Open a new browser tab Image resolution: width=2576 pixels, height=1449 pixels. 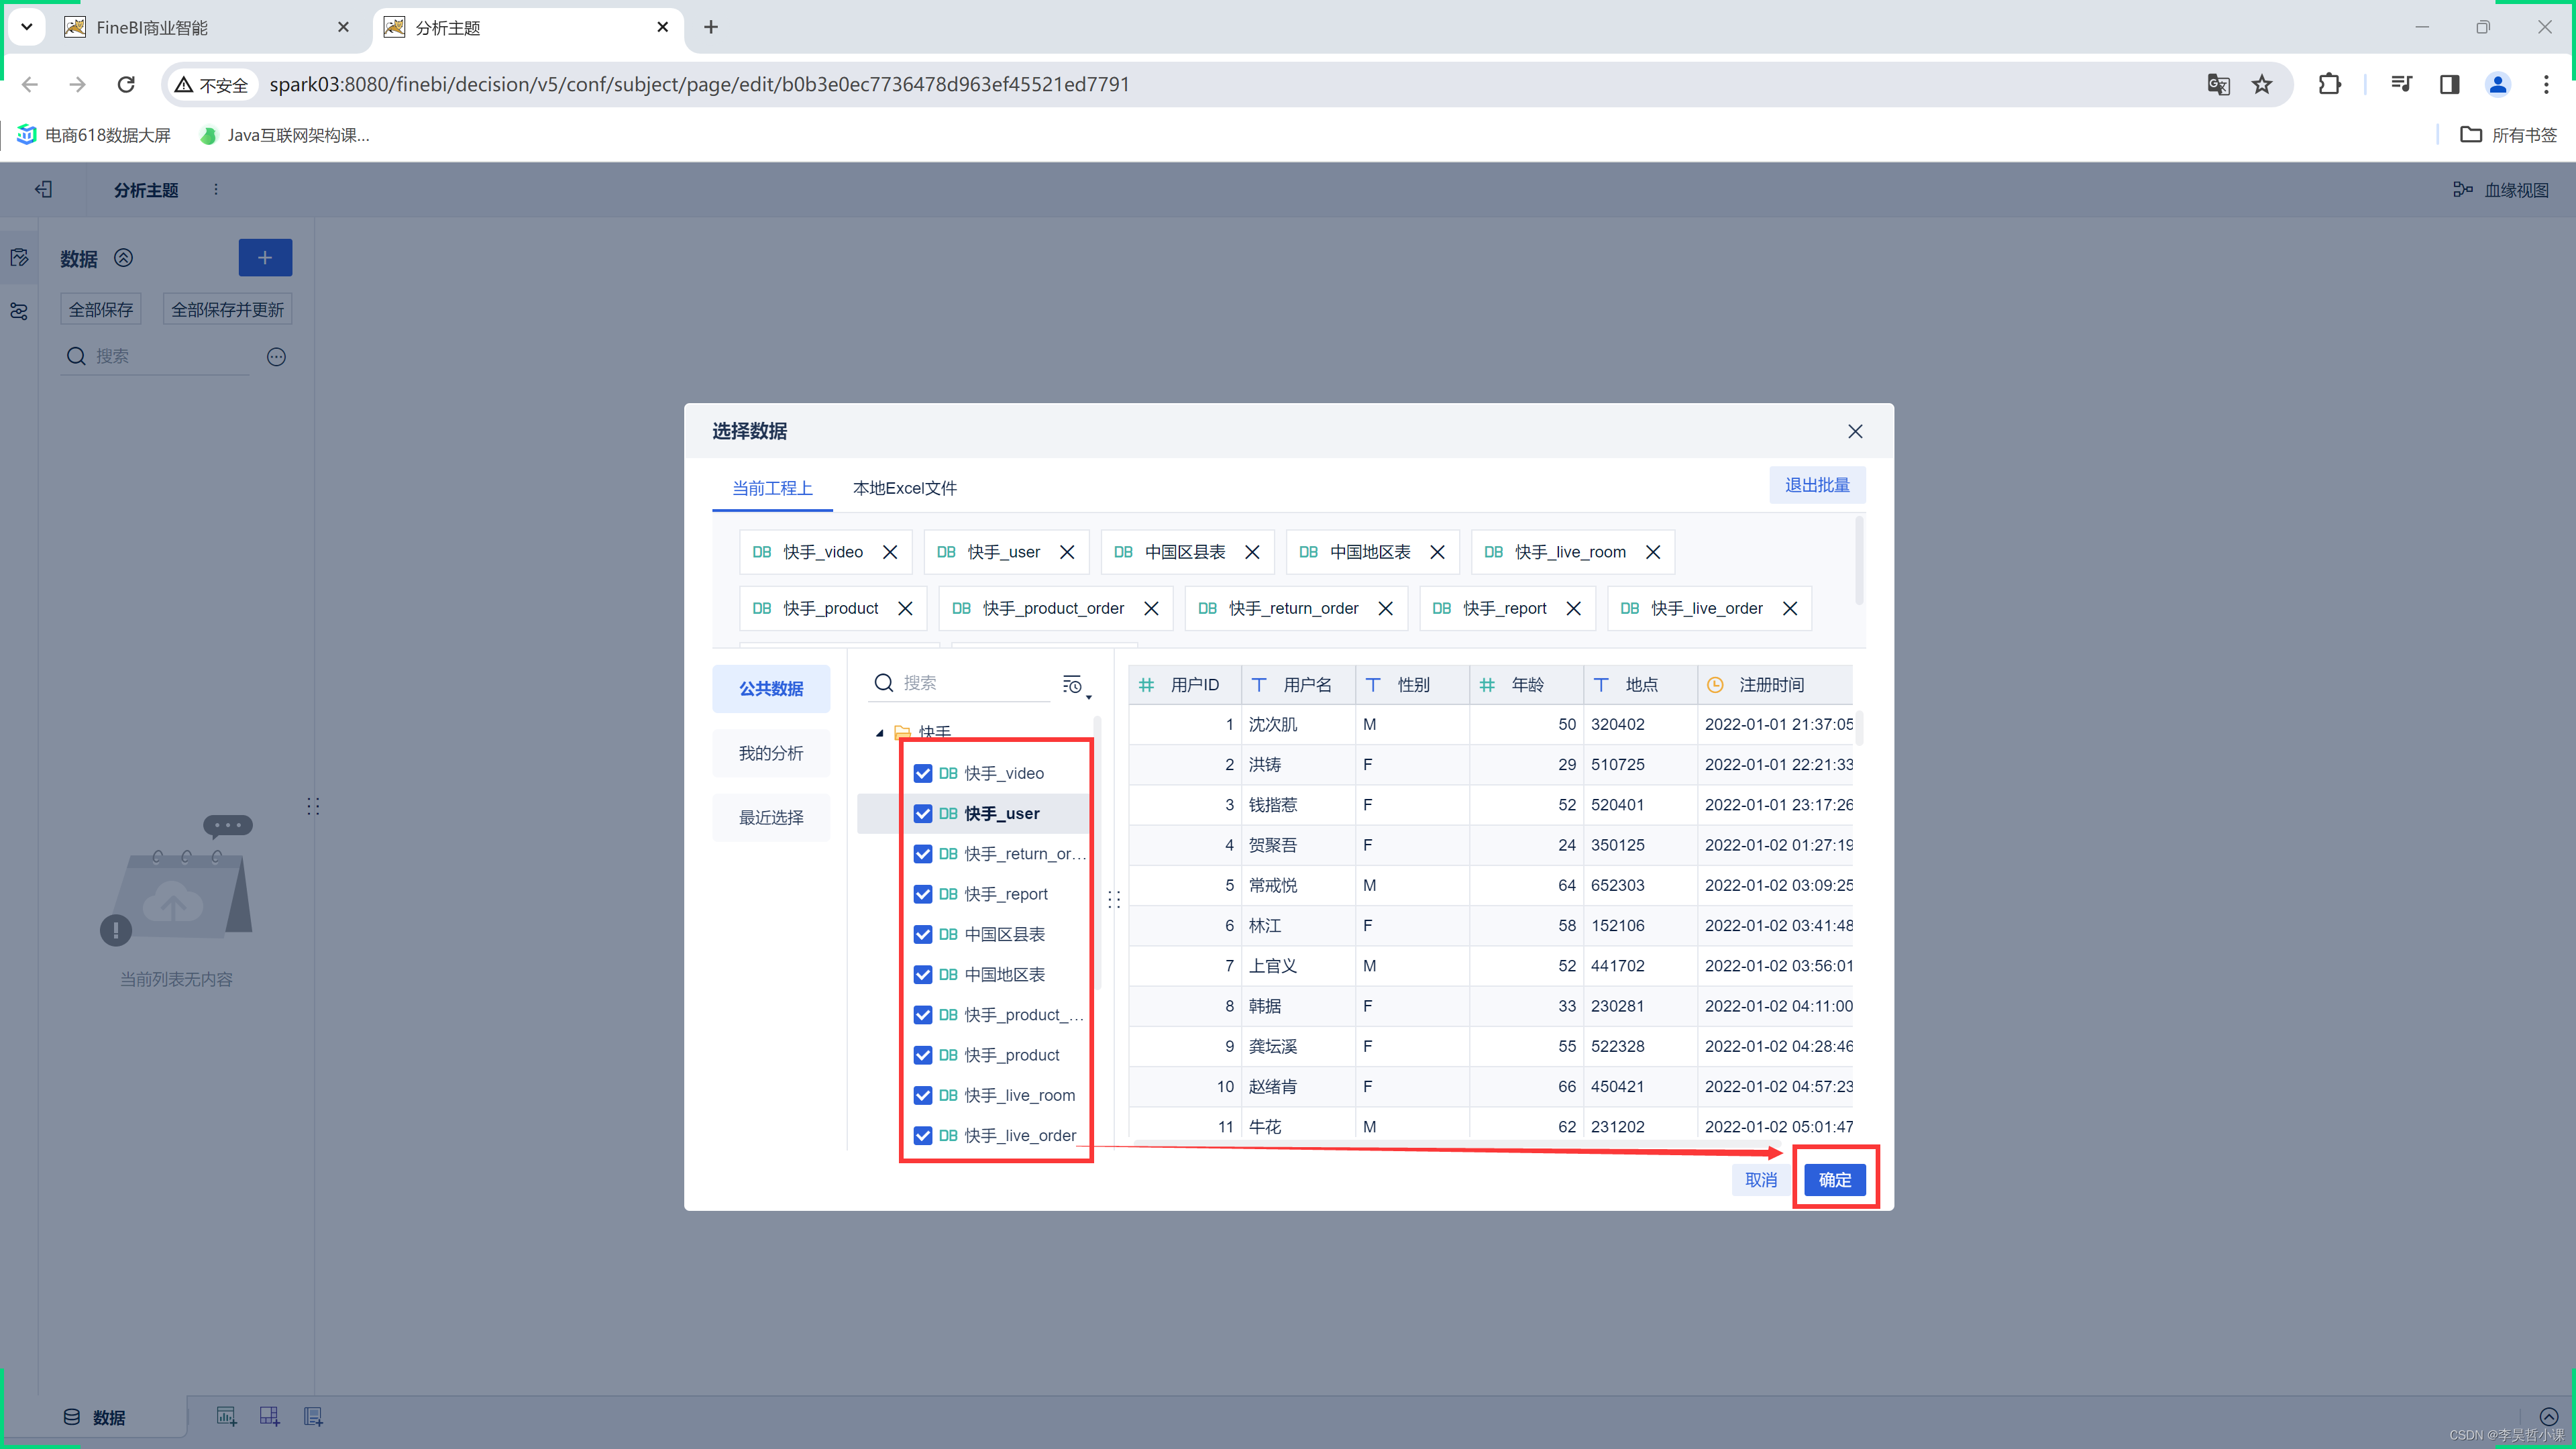tap(711, 27)
